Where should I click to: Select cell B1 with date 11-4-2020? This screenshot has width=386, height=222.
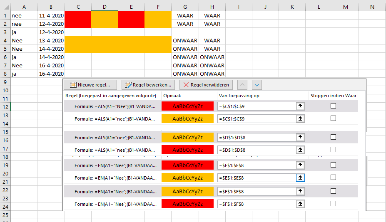click(x=51, y=15)
